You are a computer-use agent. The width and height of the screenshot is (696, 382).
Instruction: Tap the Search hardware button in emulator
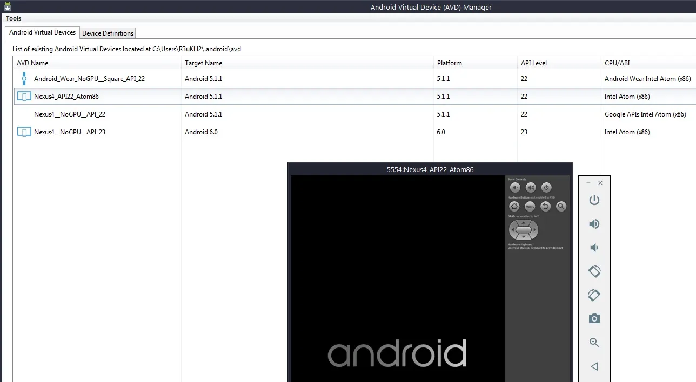click(x=561, y=206)
